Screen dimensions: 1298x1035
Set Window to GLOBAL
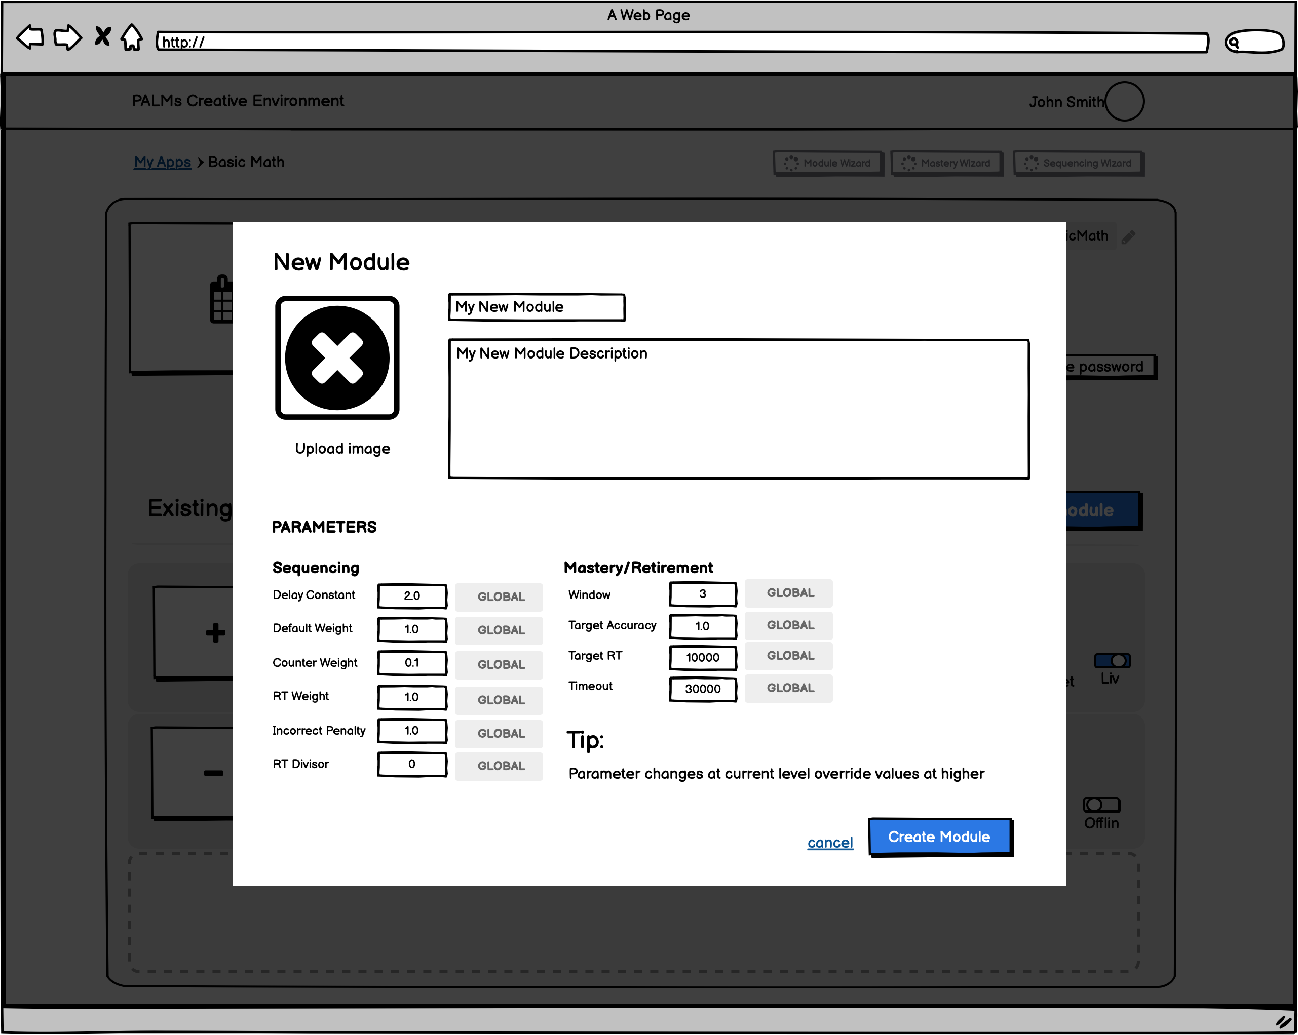tap(789, 593)
